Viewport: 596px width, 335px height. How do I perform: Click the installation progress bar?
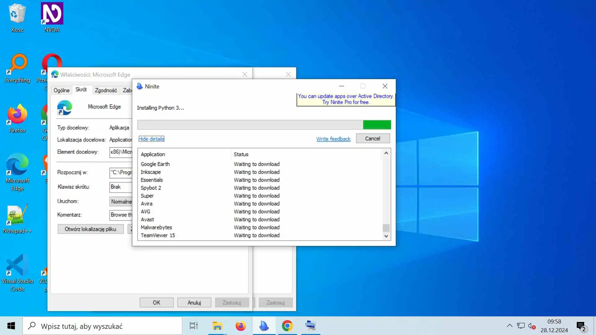pyautogui.click(x=264, y=125)
